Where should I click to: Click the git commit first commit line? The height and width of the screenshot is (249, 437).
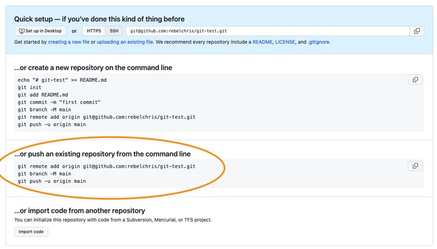[59, 102]
